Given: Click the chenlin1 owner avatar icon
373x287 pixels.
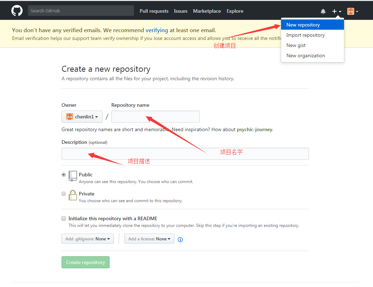Looking at the screenshot, I should pos(69,117).
